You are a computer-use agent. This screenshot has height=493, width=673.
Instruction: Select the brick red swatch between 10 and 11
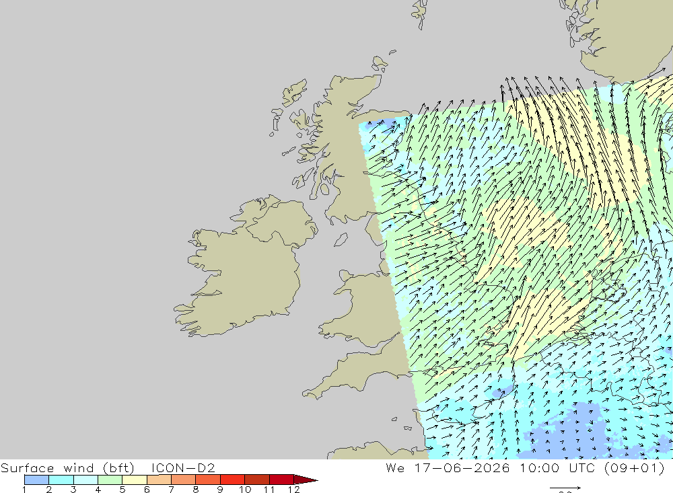click(x=256, y=480)
